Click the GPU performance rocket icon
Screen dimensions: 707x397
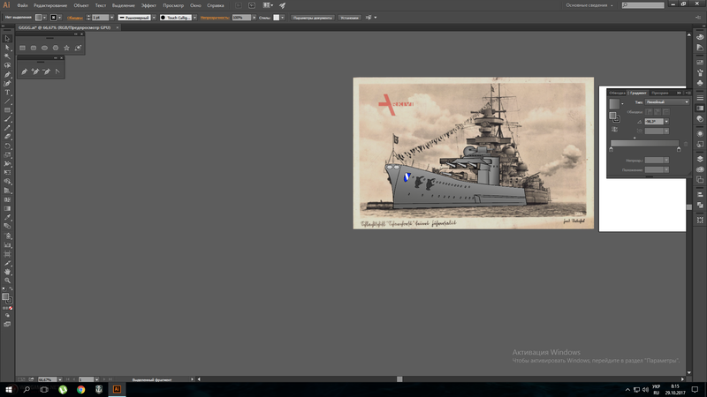(x=282, y=5)
